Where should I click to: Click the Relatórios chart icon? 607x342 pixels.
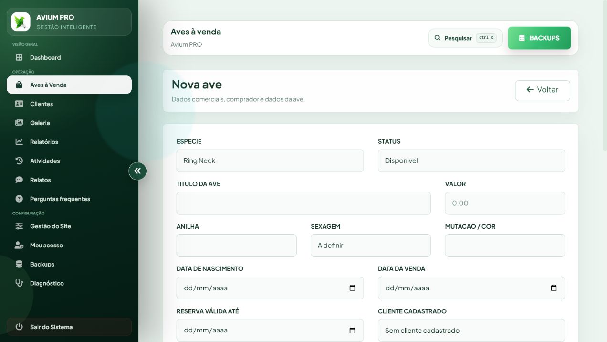coord(19,142)
